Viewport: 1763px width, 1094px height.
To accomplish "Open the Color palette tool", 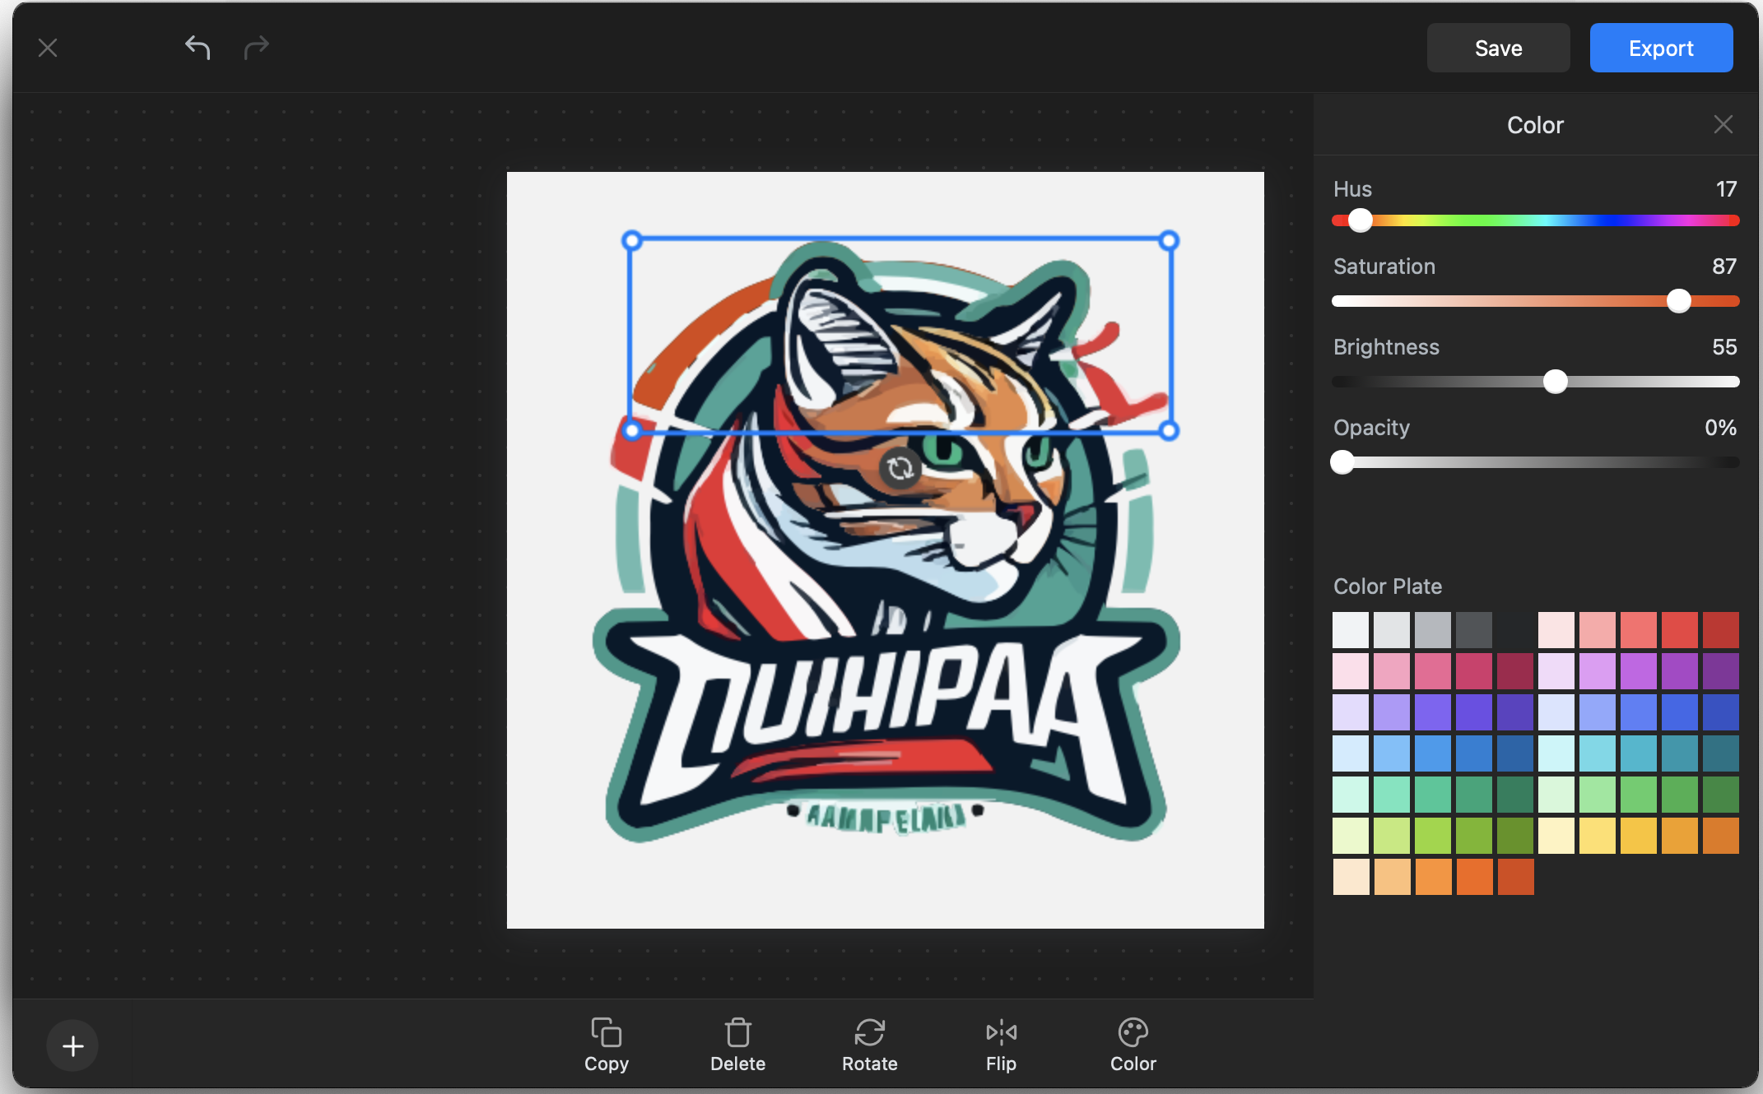I will pos(1133,1031).
